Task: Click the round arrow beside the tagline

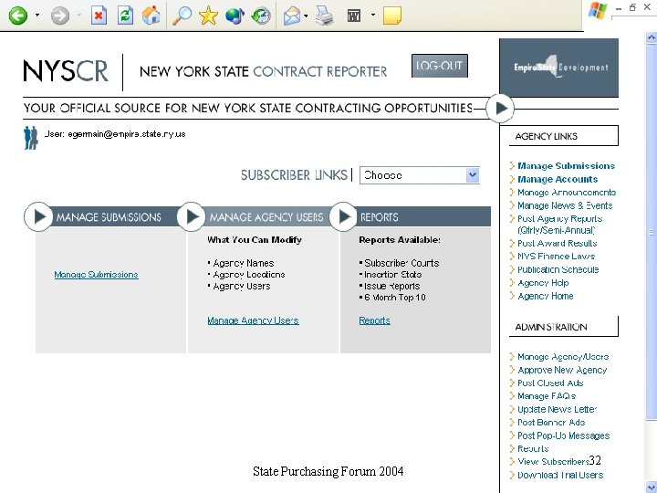Action: tap(500, 108)
